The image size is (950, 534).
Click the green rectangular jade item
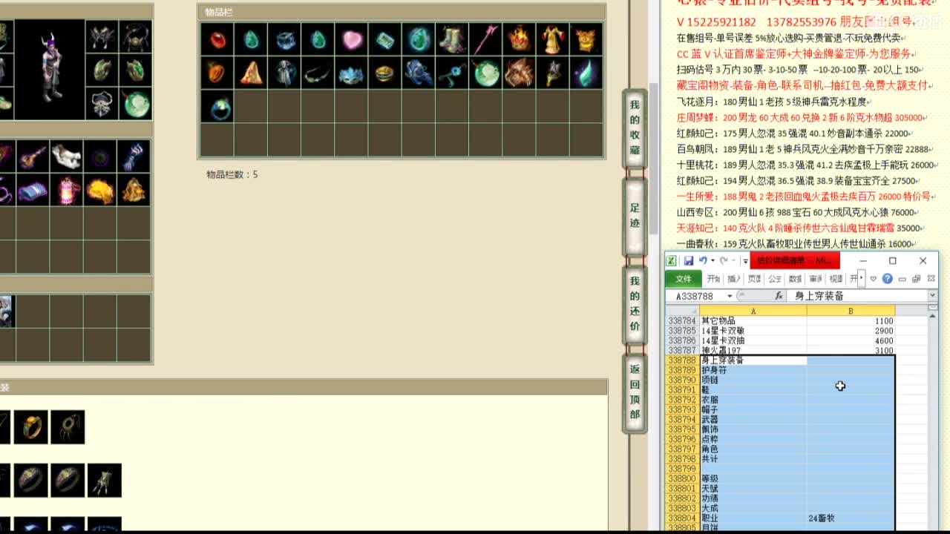[384, 39]
